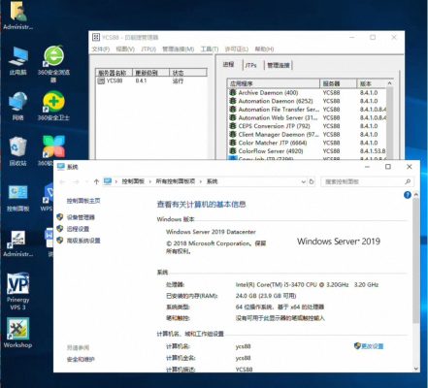Open the Control Panel desktop icon
428x388 pixels.
tap(18, 198)
